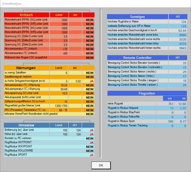Select row 'höchste Flughöhe in Meter'

[147, 21]
